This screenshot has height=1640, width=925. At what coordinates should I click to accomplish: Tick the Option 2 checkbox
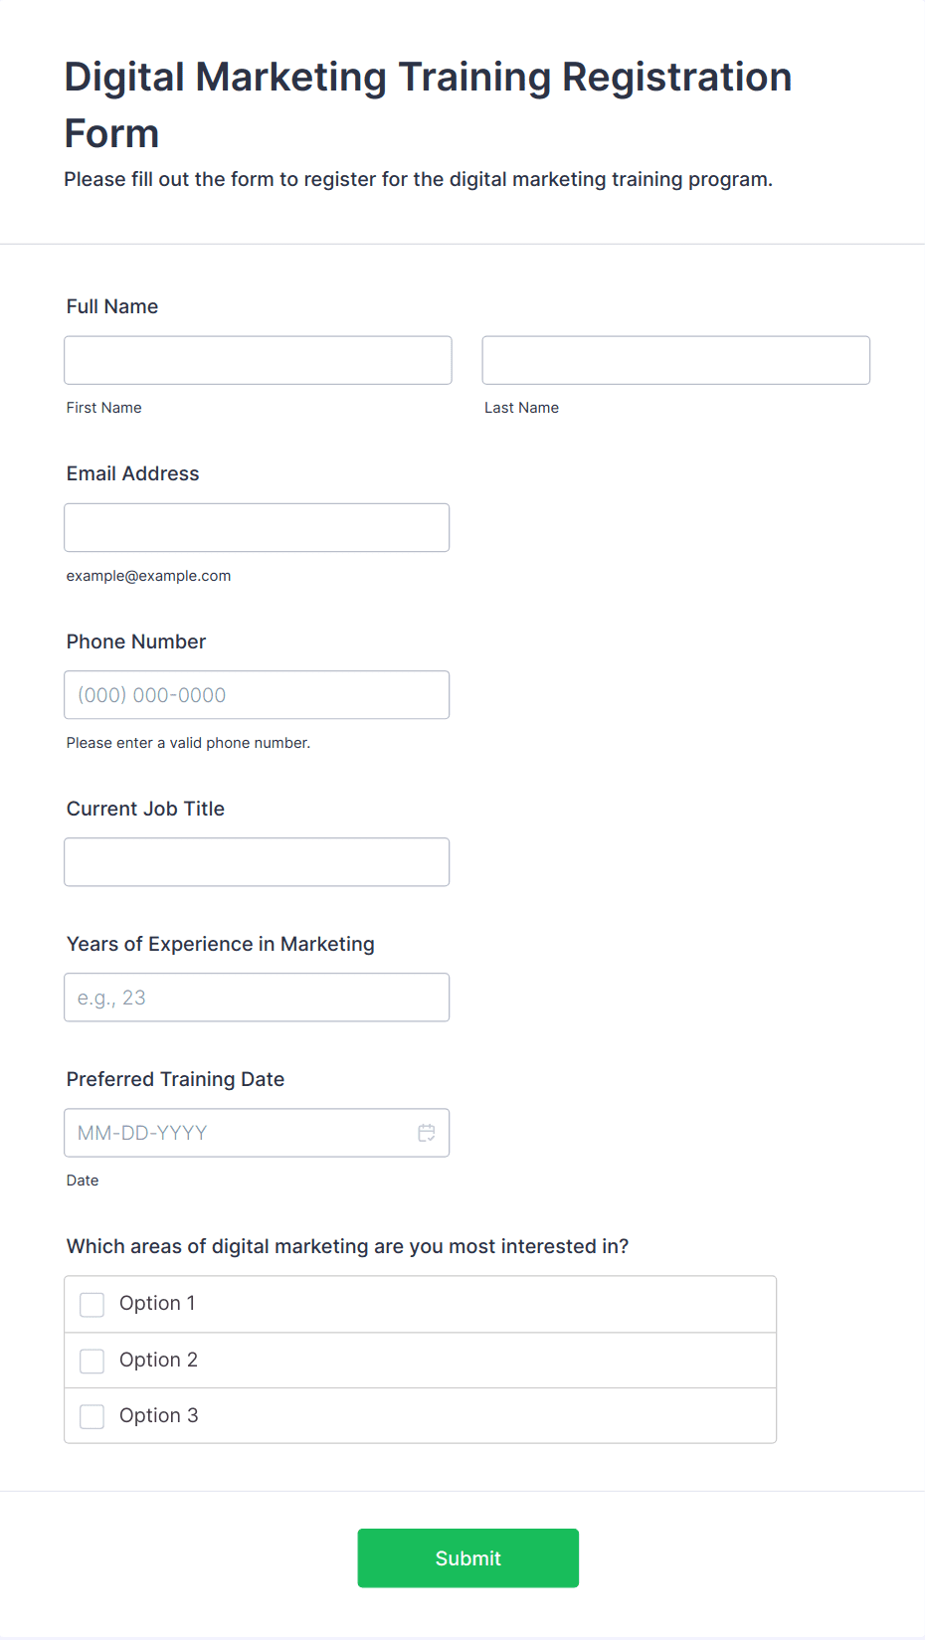92,1361
